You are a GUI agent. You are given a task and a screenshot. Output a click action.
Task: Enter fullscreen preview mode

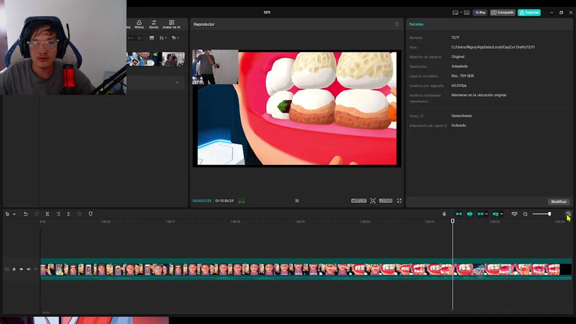coord(399,201)
